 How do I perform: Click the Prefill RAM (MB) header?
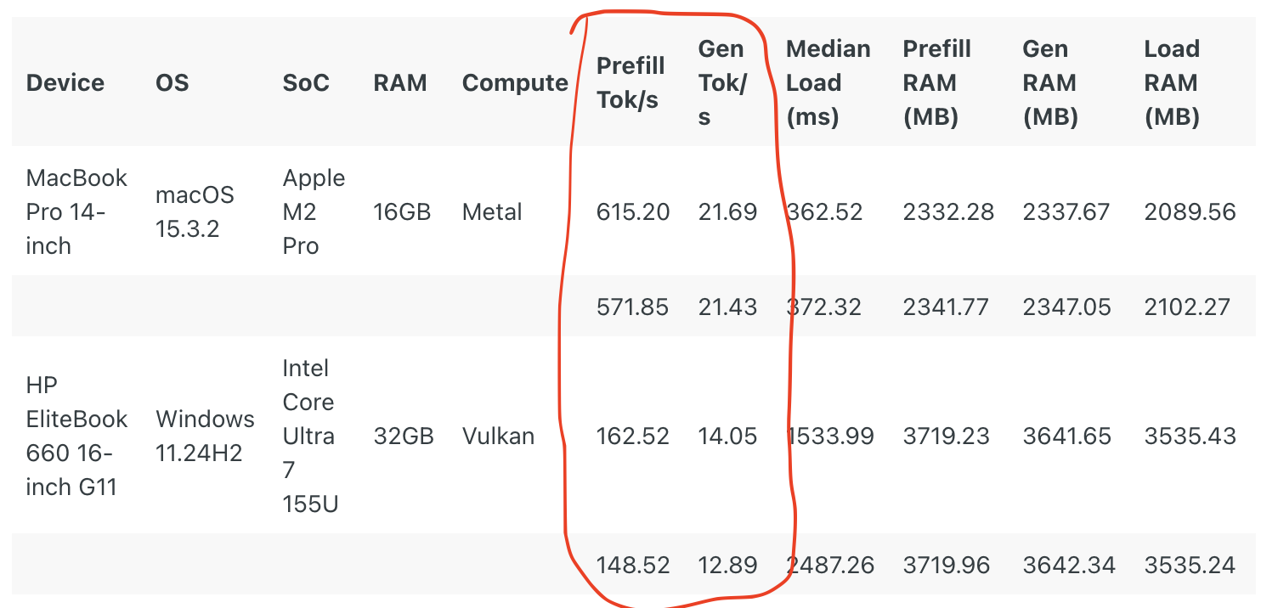[x=936, y=83]
